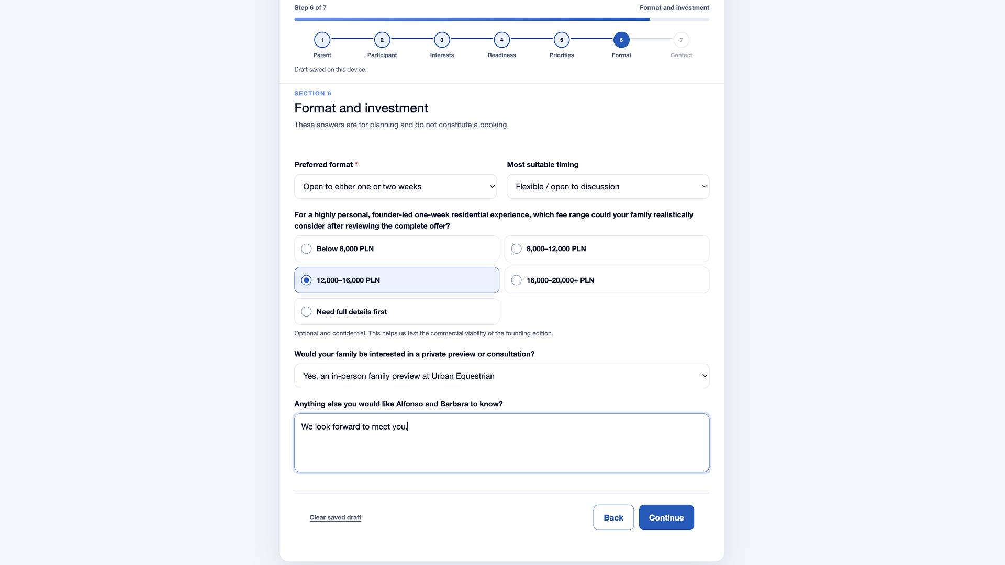
Task: Open the Preferred format dropdown
Action: tap(396, 186)
